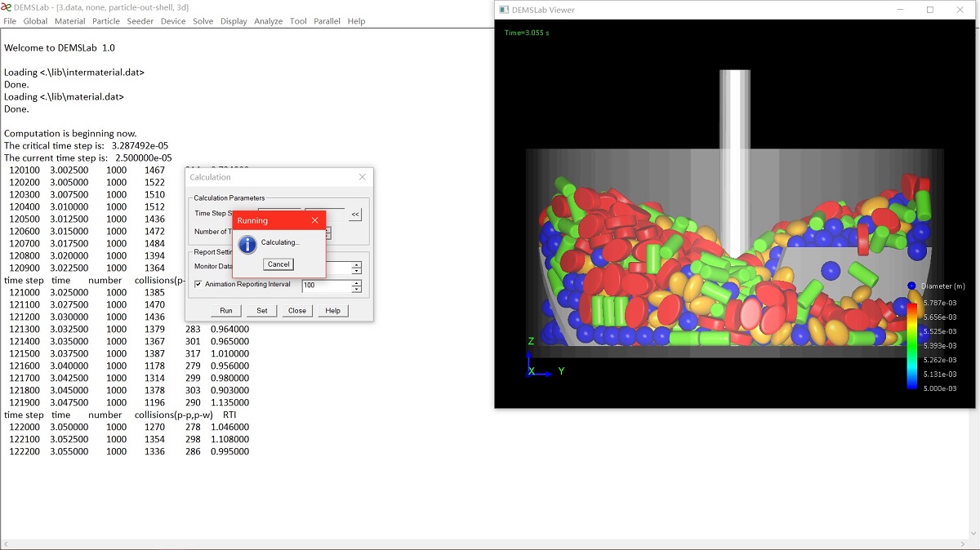980x550 pixels.
Task: Click the XYZ axis triad in viewer
Action: 542,356
